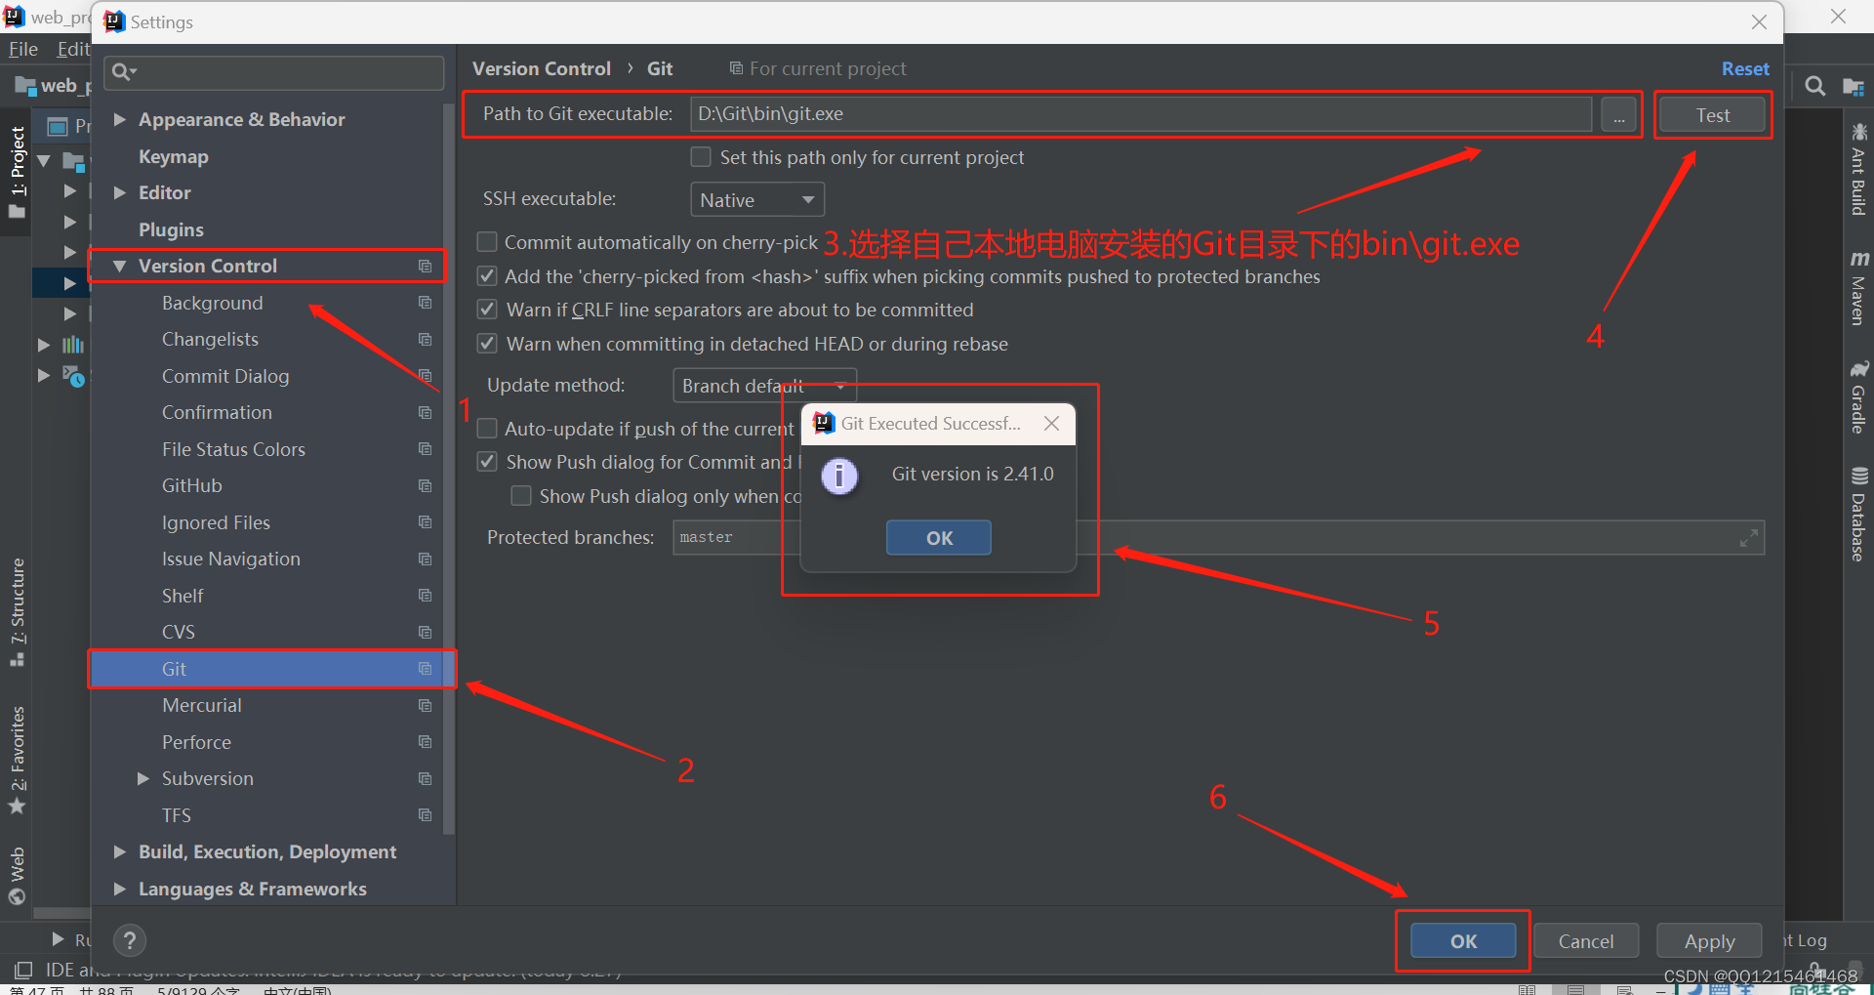Click the Path to Git executable field
Screen dimensions: 1874x995
click(1140, 114)
